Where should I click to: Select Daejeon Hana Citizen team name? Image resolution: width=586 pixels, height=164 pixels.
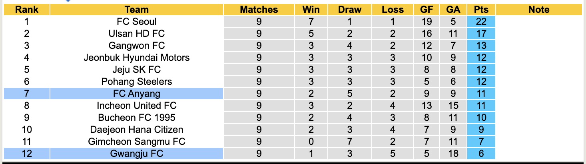point(136,130)
